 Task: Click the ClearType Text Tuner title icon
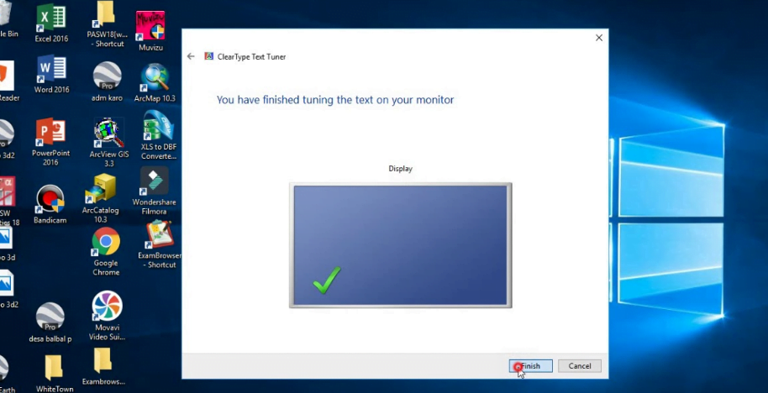(208, 57)
